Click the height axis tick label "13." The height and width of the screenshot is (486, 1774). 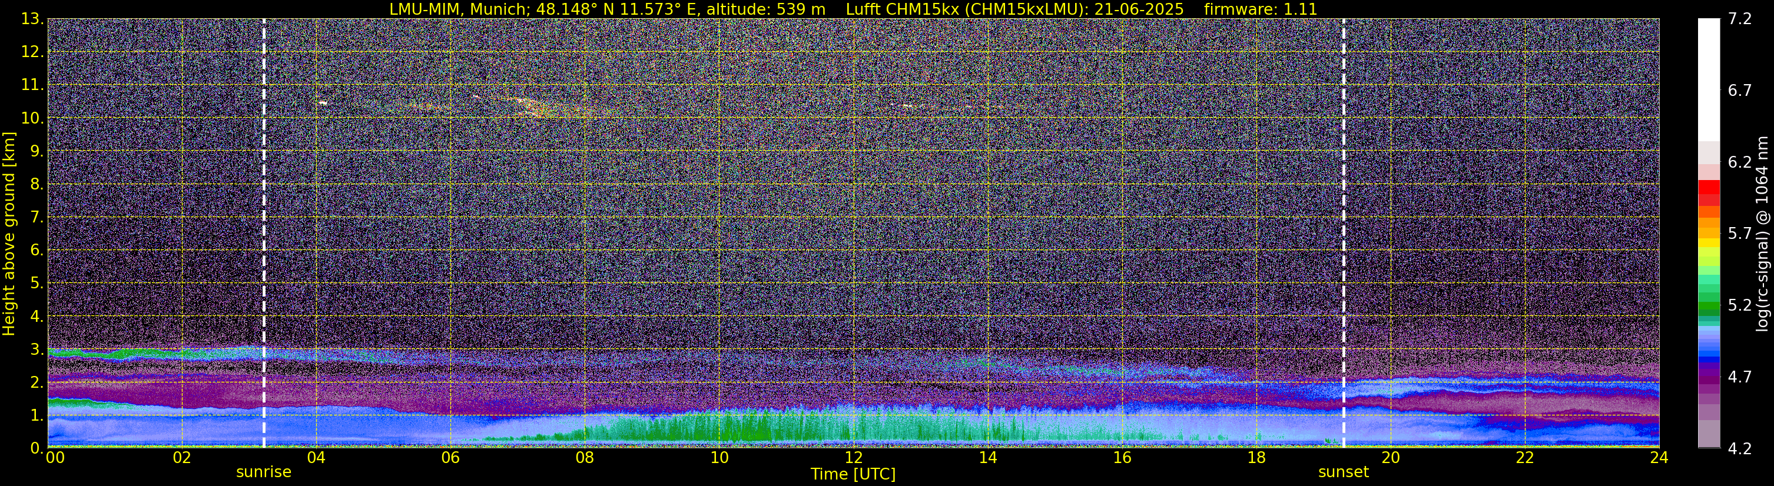(32, 19)
